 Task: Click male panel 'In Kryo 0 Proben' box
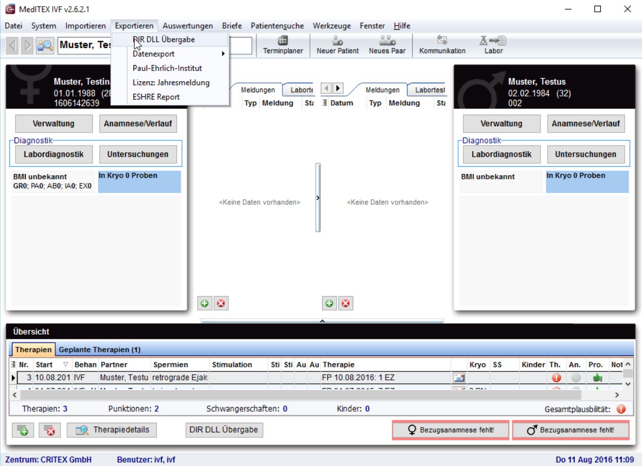587,181
